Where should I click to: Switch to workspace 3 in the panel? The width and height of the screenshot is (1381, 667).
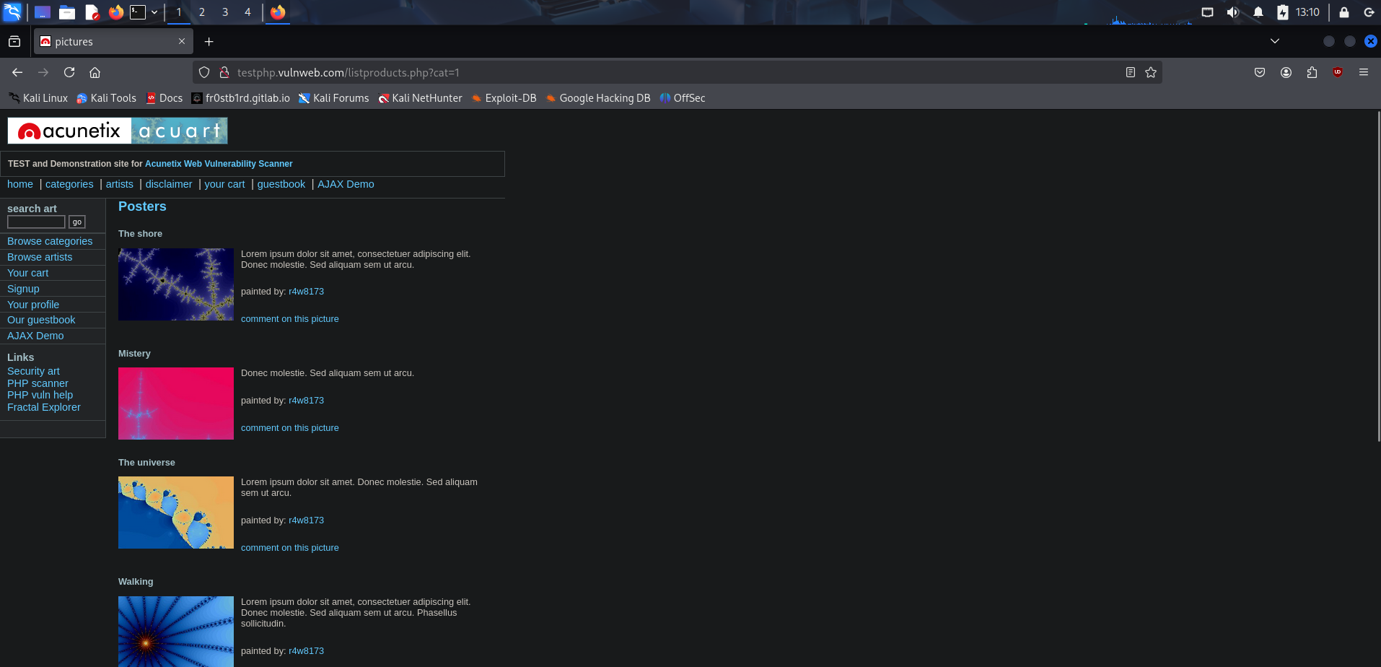[x=225, y=12]
